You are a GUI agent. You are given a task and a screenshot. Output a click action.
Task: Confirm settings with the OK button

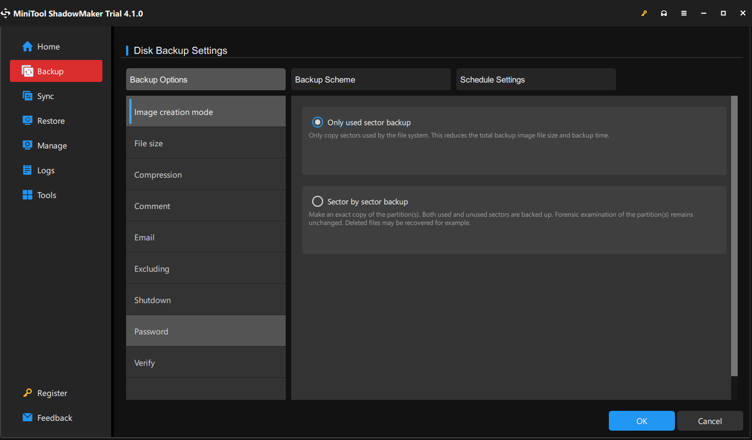coord(642,421)
